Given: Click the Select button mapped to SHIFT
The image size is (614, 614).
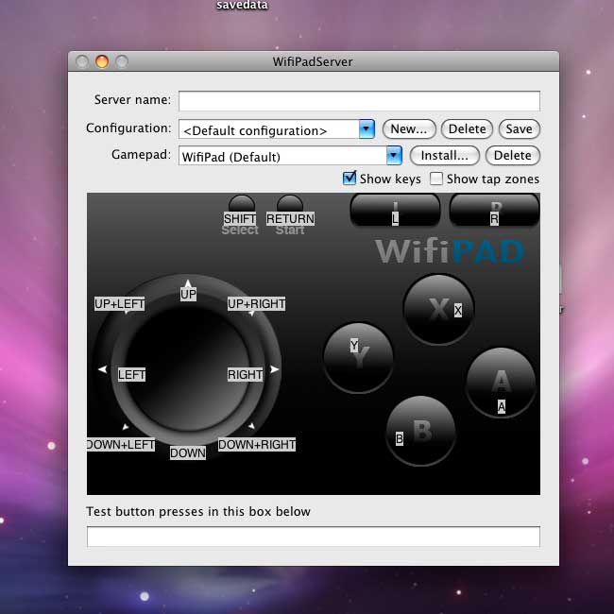Looking at the screenshot, I should pyautogui.click(x=242, y=204).
